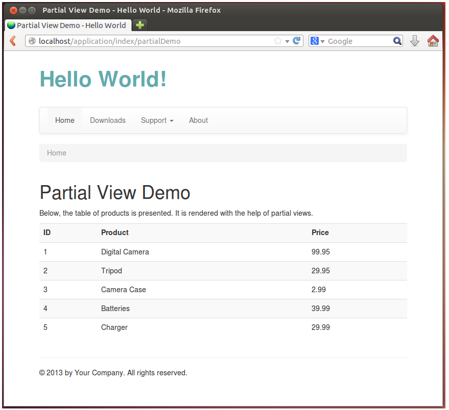Switch to the Partial View Demo tab
The height and width of the screenshot is (410, 449).
(x=67, y=25)
